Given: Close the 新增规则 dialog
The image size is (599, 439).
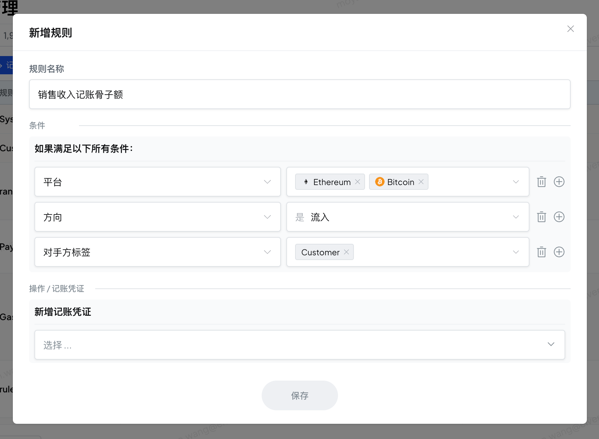Looking at the screenshot, I should pos(570,29).
